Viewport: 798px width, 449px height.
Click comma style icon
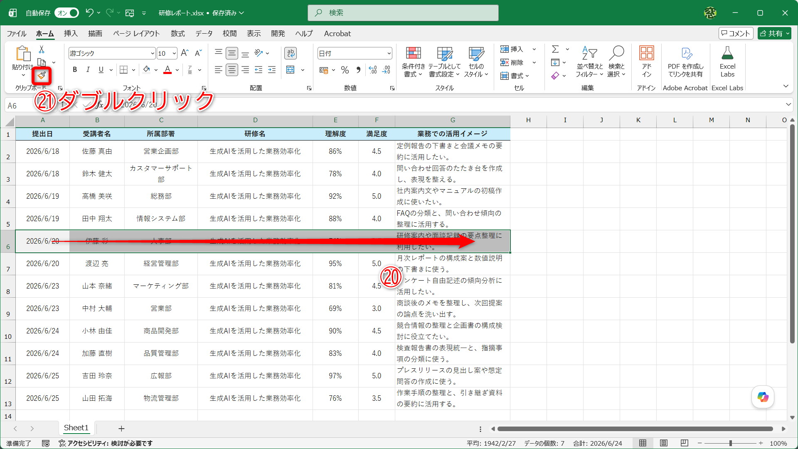point(358,70)
